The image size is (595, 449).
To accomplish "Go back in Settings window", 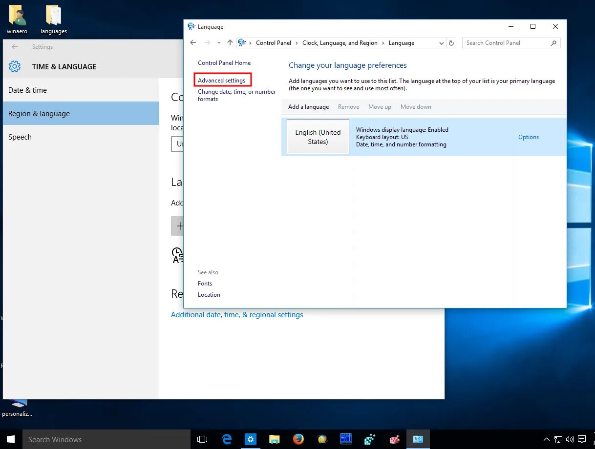I will click(15, 47).
